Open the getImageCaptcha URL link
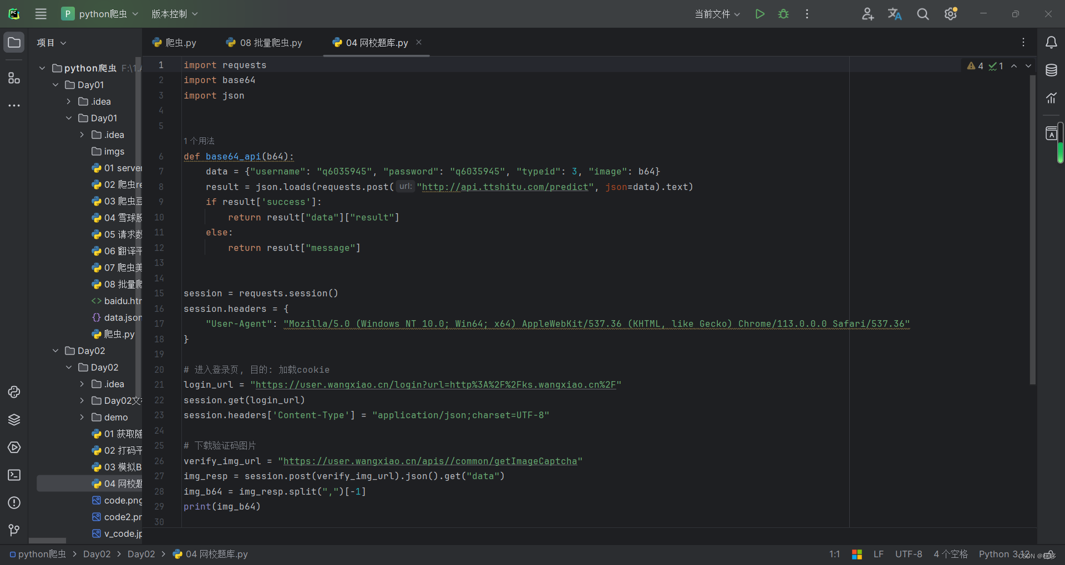 tap(430, 461)
